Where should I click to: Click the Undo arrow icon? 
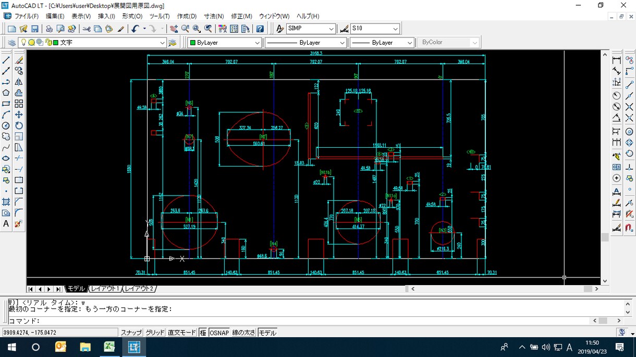136,29
